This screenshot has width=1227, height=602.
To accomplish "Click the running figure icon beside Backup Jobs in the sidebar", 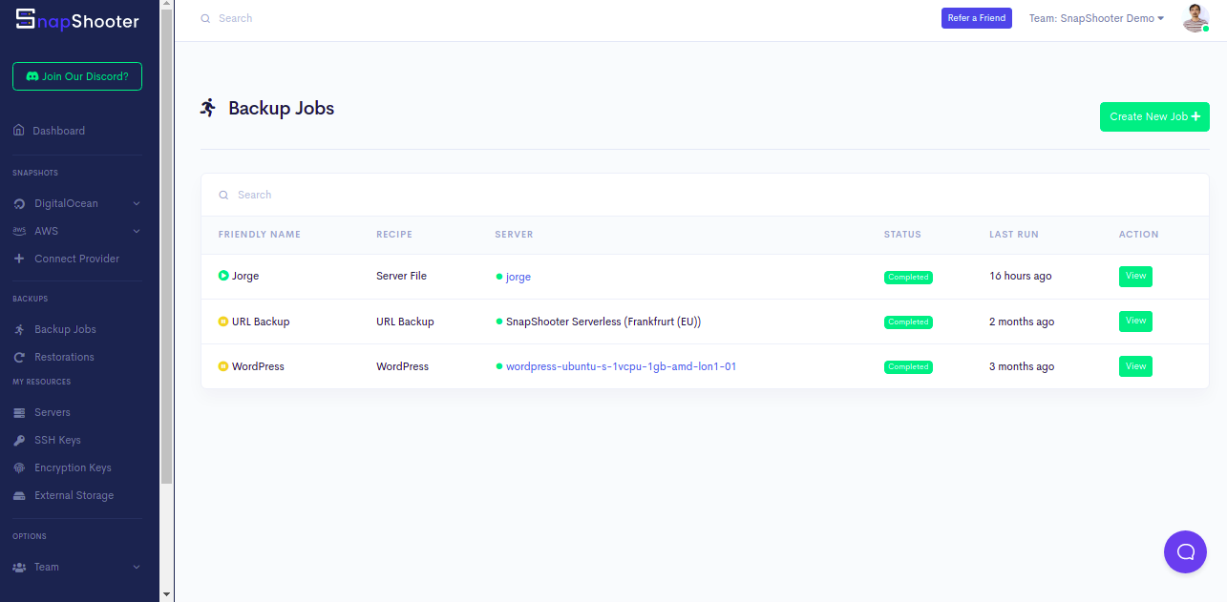I will (x=19, y=329).
